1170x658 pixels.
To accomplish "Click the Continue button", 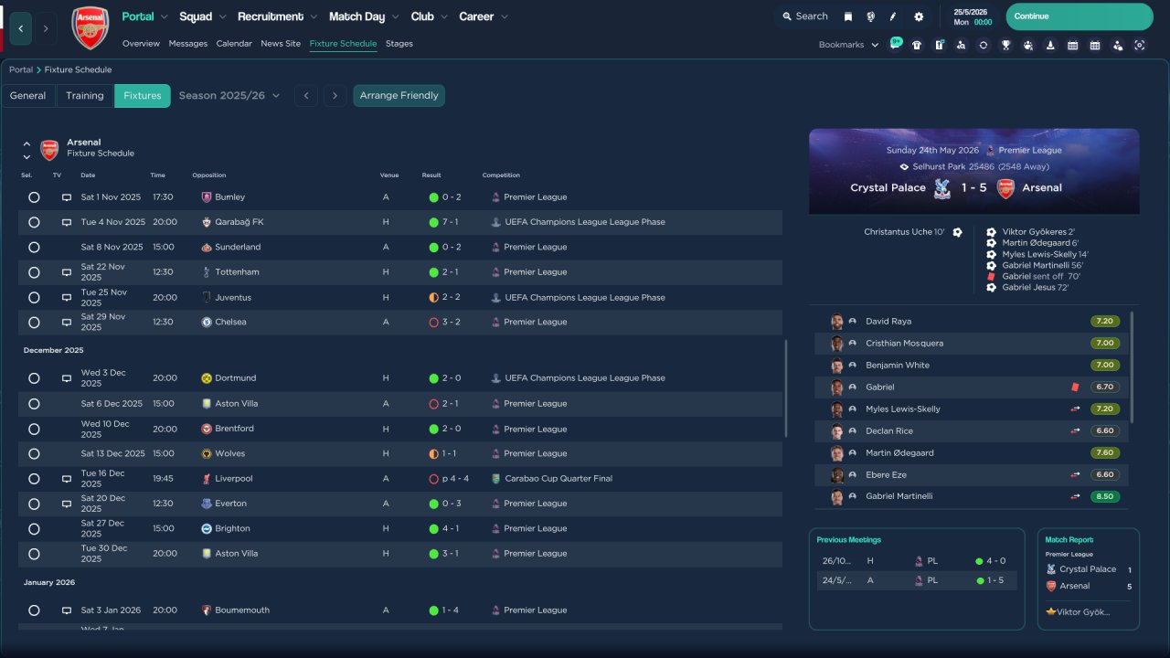I will point(1080,16).
